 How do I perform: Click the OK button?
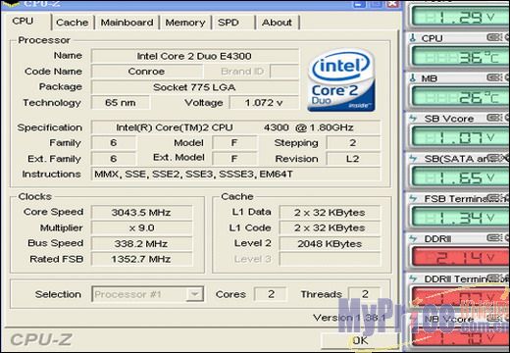360,340
